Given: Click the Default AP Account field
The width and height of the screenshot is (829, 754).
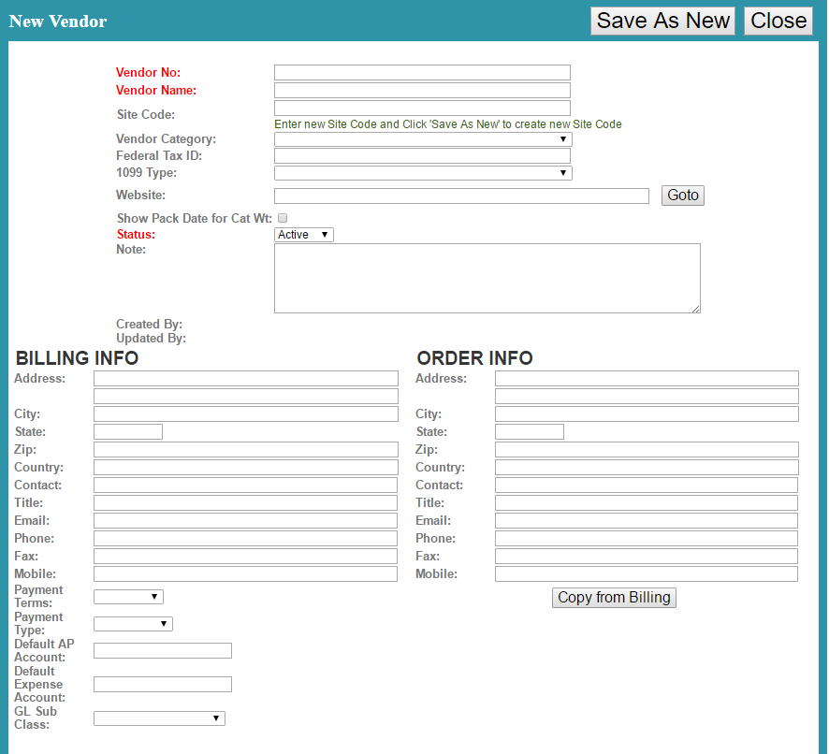Looking at the screenshot, I should click(163, 651).
